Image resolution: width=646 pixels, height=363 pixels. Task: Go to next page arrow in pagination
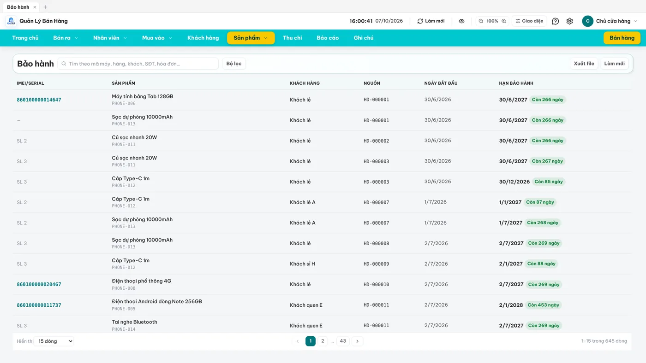pyautogui.click(x=358, y=341)
